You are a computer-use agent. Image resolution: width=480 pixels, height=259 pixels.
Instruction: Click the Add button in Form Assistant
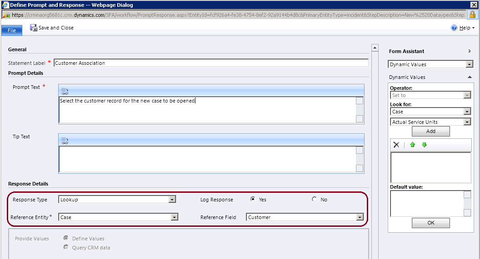(430, 131)
